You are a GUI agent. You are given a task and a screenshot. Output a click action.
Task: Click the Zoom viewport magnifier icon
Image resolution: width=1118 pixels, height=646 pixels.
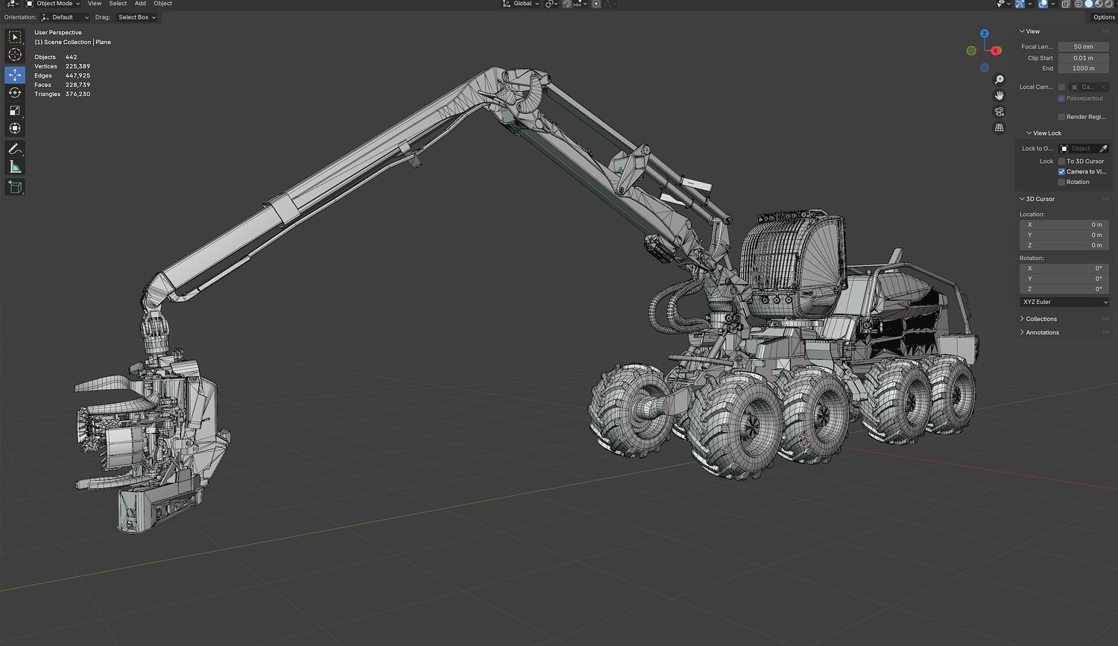click(x=999, y=80)
